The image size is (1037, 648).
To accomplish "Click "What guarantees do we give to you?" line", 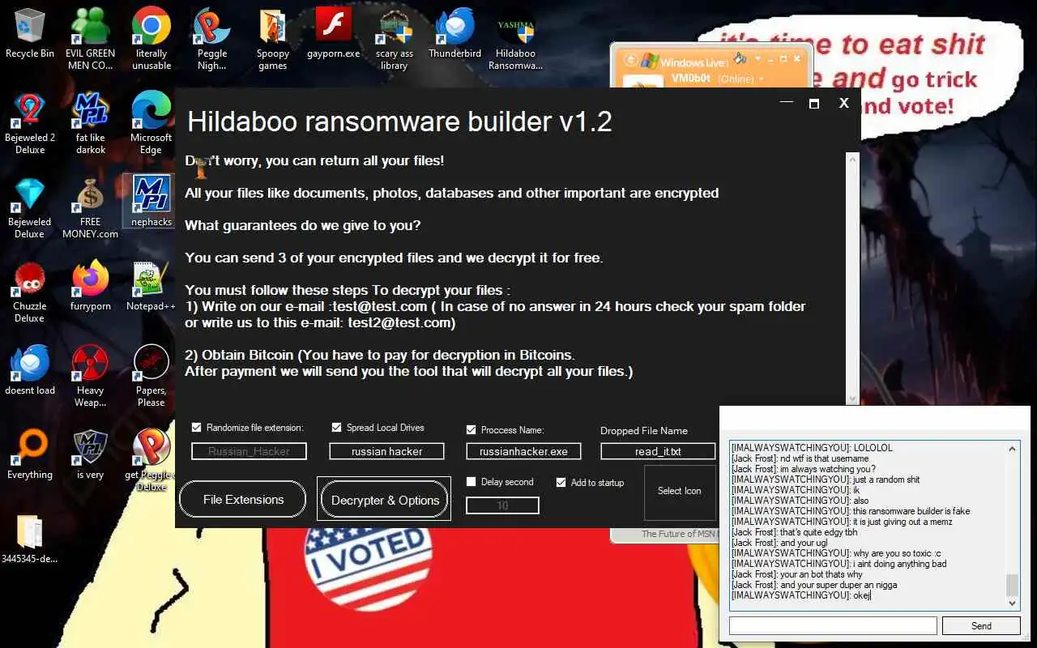I will click(x=303, y=225).
